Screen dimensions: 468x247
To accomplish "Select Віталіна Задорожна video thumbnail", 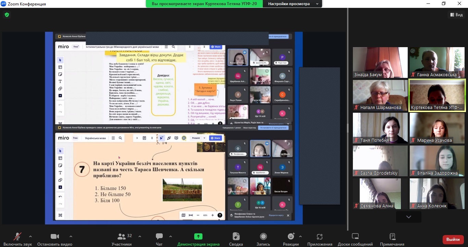I will click(437, 161).
